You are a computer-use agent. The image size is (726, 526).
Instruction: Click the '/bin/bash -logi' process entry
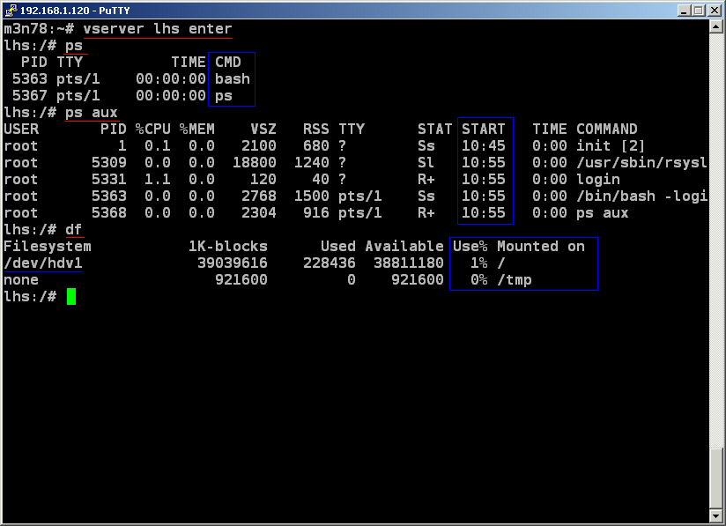641,196
